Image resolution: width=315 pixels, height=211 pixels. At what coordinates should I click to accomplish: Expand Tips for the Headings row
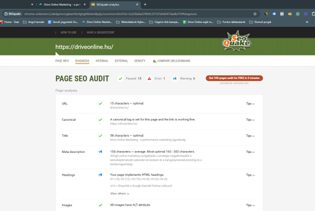coord(250,175)
